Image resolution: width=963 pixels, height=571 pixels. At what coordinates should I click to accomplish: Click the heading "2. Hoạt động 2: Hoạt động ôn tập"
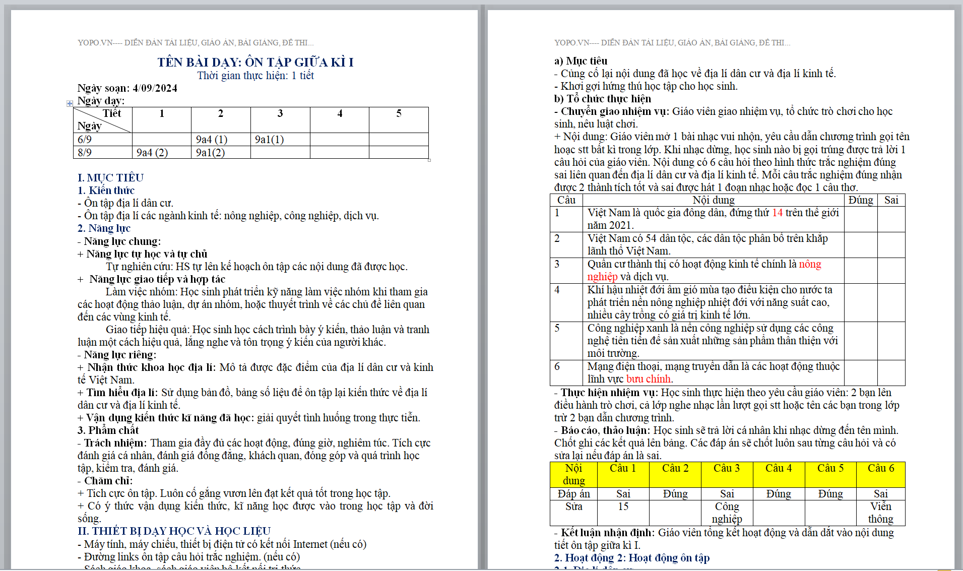(x=632, y=558)
